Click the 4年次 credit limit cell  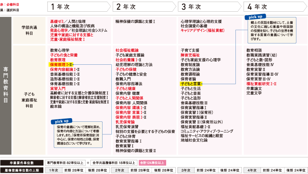(252, 170)
